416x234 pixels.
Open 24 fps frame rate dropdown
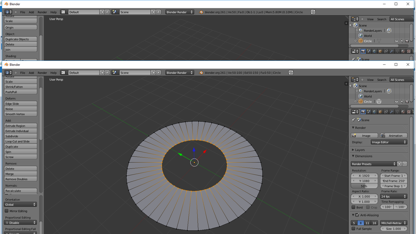394,197
